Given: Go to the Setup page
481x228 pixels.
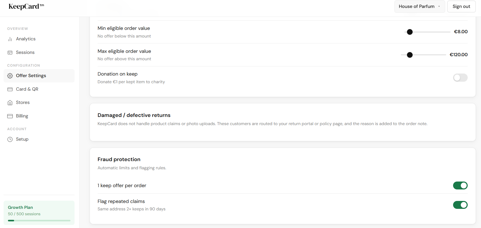Looking at the screenshot, I should pos(39,139).
